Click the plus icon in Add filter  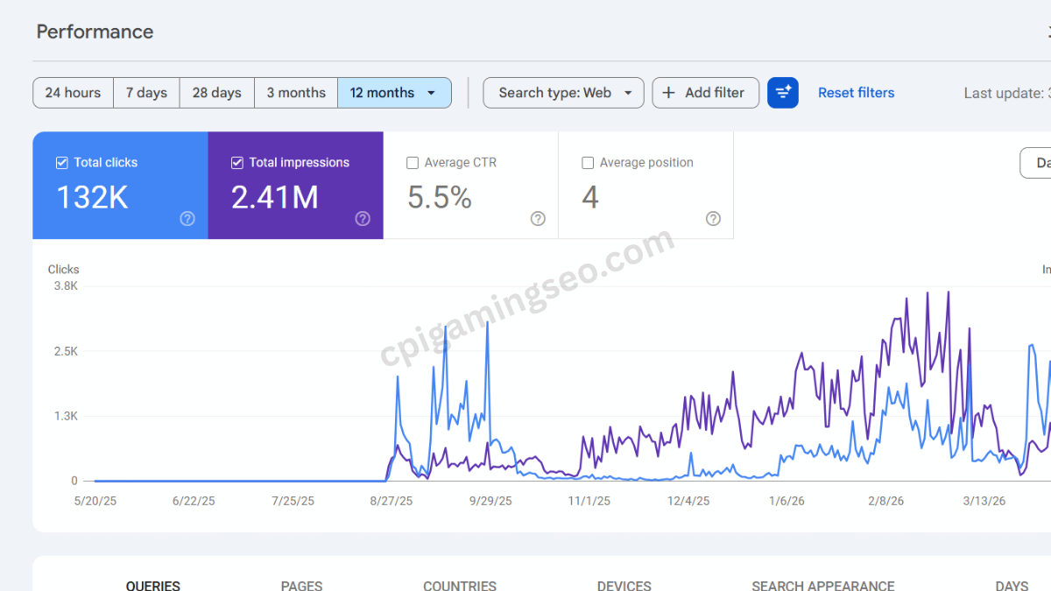coord(669,93)
